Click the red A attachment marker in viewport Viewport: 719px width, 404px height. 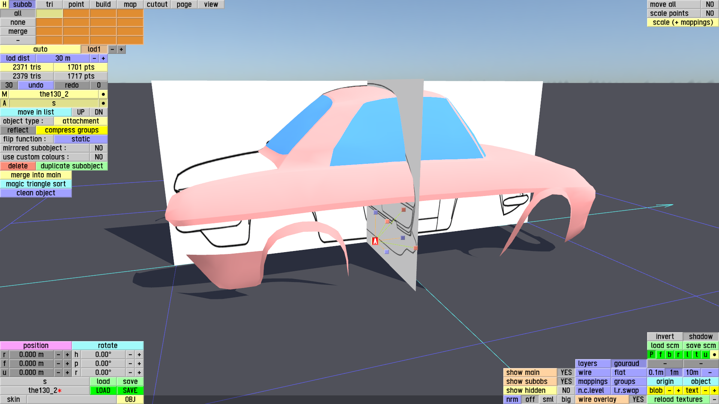click(x=375, y=241)
